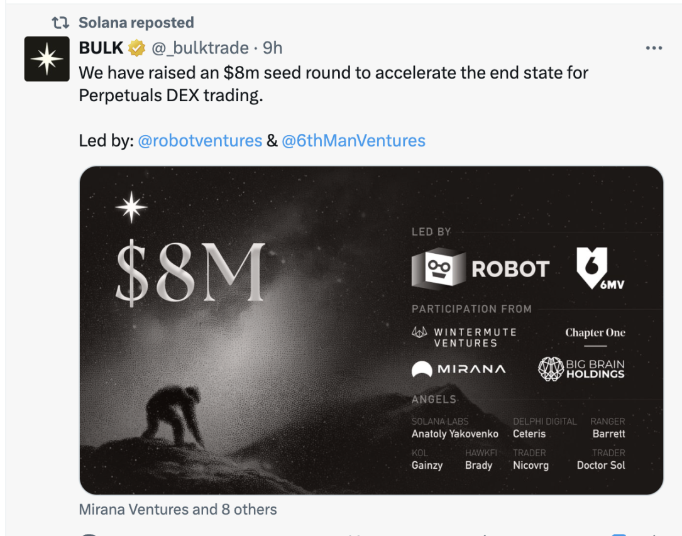Open the "Mirana Ventures and 8 others" tagged list
Viewport: 682px width, 536px height.
tap(178, 509)
